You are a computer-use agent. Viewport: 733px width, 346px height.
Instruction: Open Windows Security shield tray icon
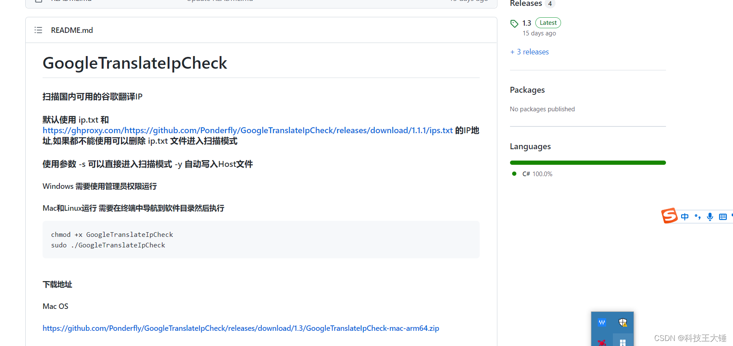pyautogui.click(x=623, y=322)
